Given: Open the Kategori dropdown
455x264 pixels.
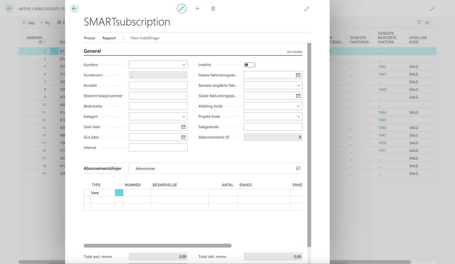Looking at the screenshot, I should point(184,116).
